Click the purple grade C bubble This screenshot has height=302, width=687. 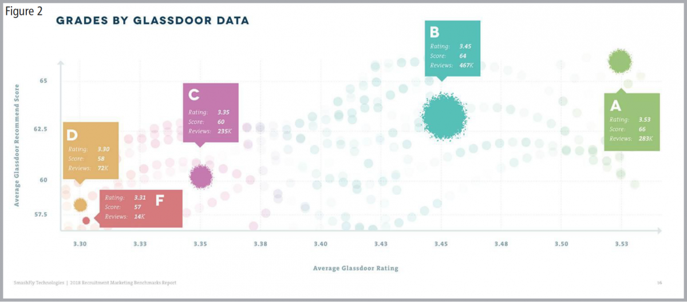point(201,176)
